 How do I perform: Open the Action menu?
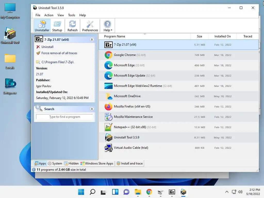pyautogui.click(x=49, y=15)
